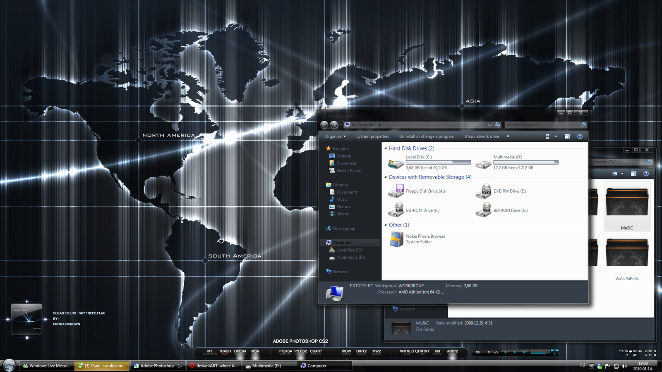Viewport: 662px width, 372px height.
Task: Click the volume speaker icon in system tray
Action: pos(624,366)
